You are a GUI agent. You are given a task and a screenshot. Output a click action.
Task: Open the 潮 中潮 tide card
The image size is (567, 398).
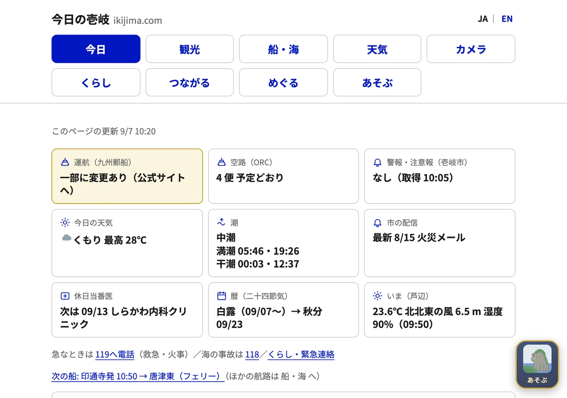click(283, 243)
